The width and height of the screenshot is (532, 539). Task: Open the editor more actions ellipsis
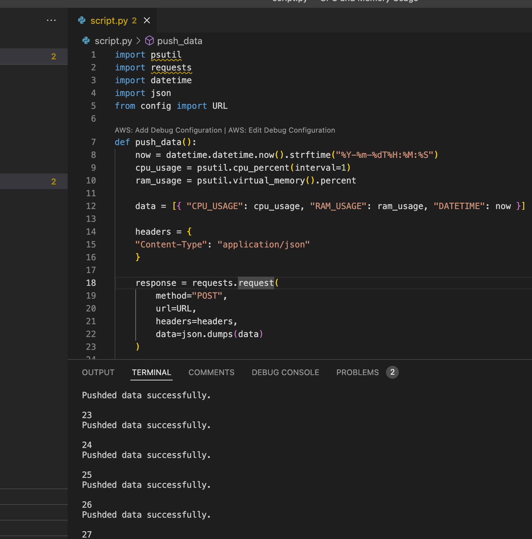click(51, 20)
